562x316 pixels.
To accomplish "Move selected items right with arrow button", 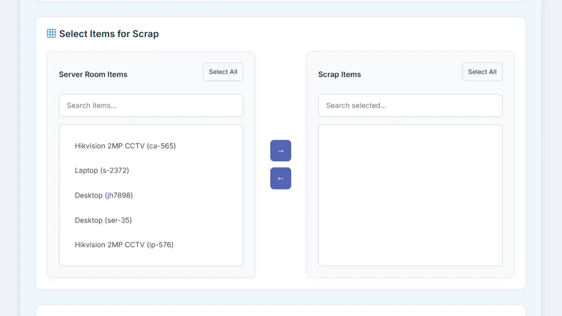I will (x=281, y=150).
